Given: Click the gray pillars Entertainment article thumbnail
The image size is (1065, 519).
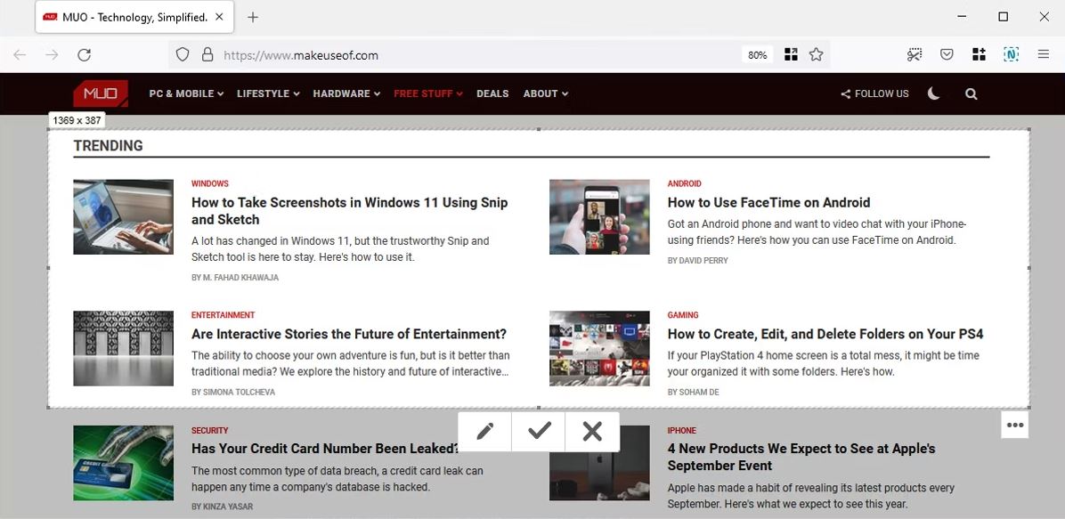Looking at the screenshot, I should tap(123, 348).
